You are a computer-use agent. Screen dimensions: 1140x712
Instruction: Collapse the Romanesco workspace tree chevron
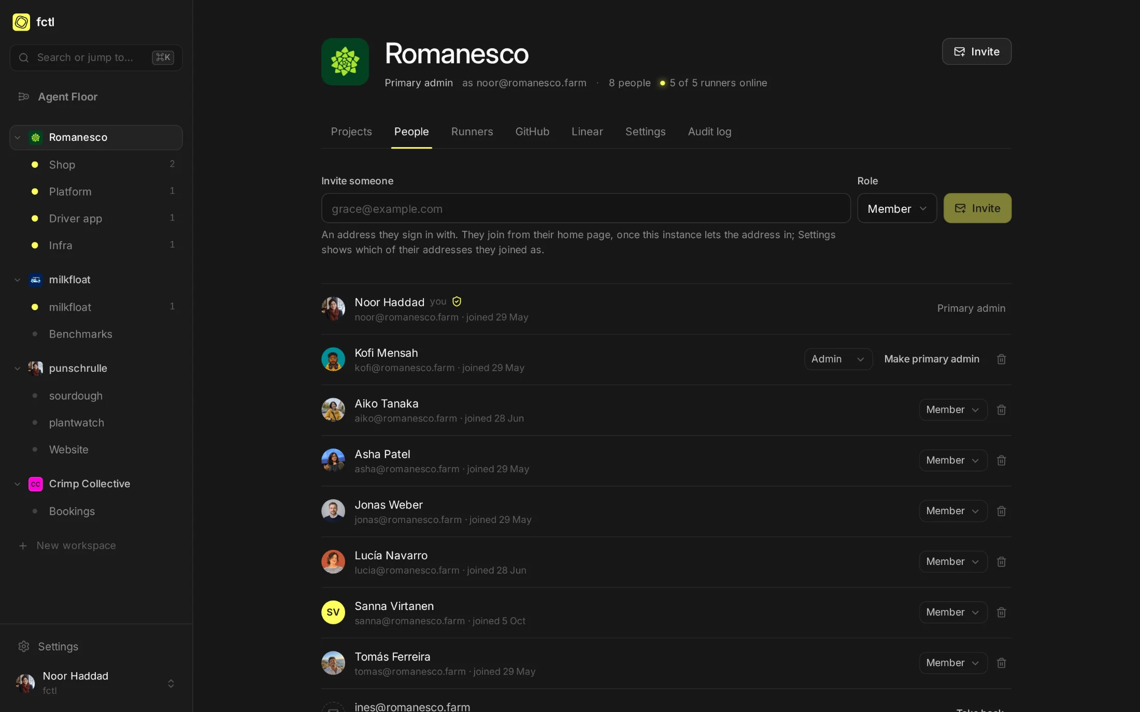pos(18,138)
